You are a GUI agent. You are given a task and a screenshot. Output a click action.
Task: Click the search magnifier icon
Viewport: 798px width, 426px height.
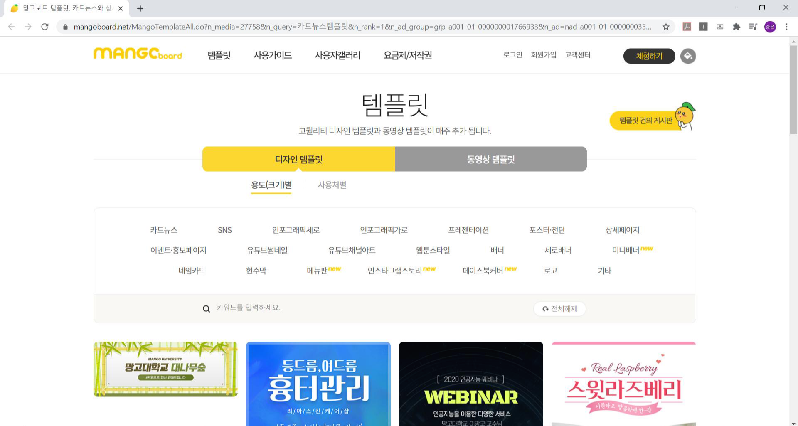click(206, 308)
